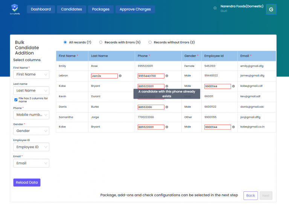Click the cell emily@gmail.dfg
Viewport: 289px width, 206px height.
252,66
